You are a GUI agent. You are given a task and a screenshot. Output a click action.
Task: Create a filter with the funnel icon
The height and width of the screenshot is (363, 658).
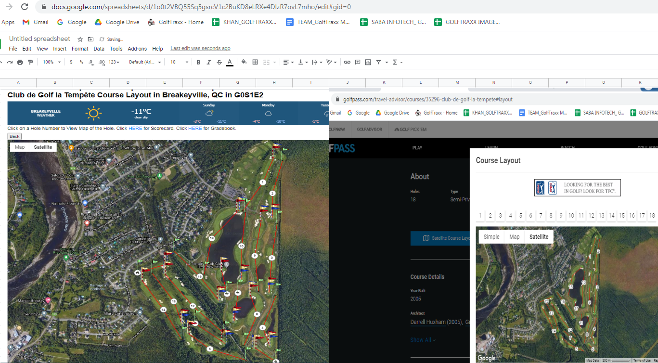[379, 62]
